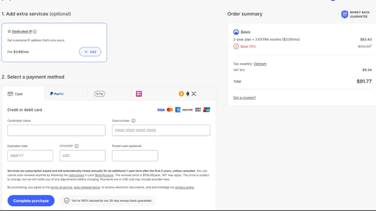Click the Postal code field
The height and width of the screenshot is (211, 376).
coord(135,156)
